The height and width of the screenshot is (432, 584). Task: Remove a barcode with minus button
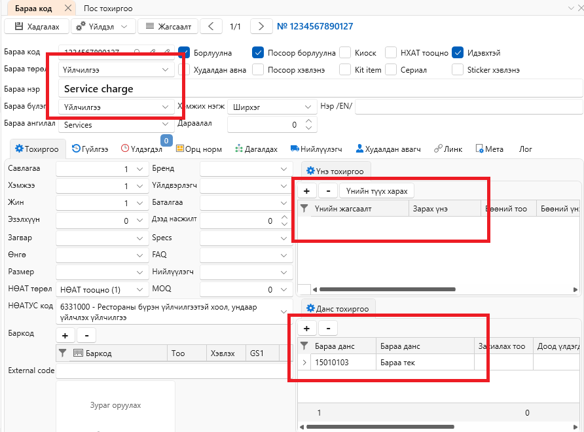click(86, 335)
